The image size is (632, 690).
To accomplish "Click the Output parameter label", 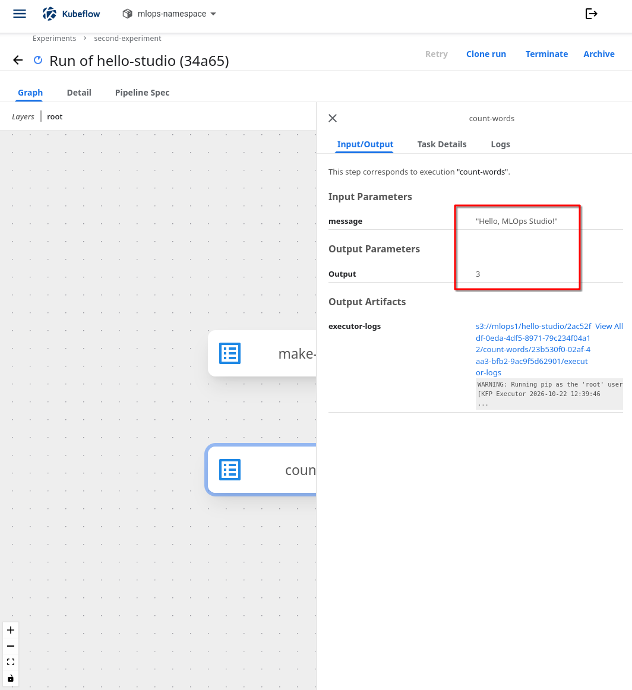I will 342,274.
